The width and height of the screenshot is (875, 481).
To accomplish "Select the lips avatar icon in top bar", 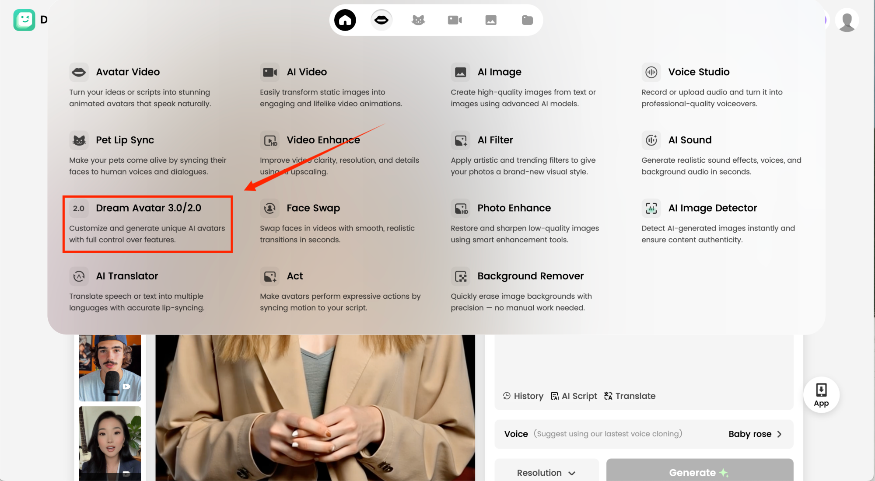I will click(x=381, y=20).
